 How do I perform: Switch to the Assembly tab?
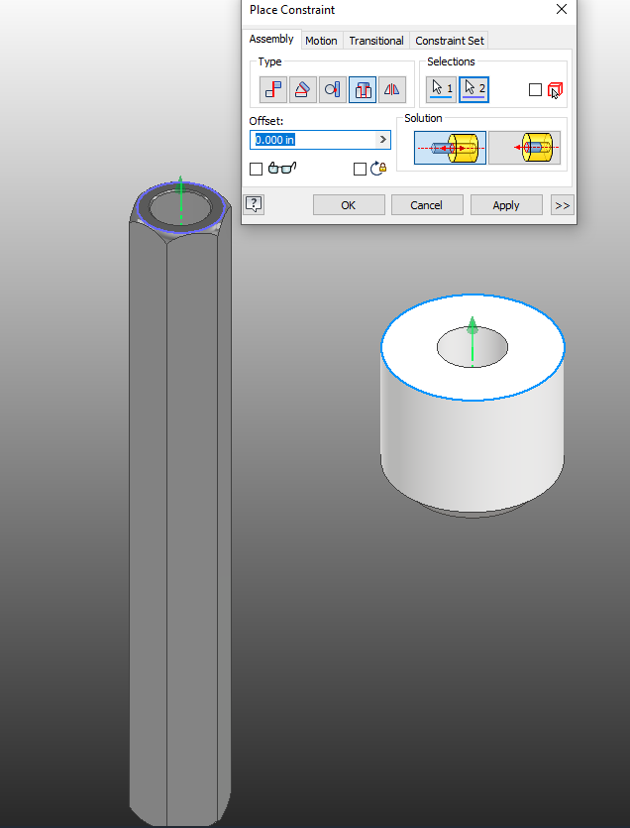click(271, 39)
